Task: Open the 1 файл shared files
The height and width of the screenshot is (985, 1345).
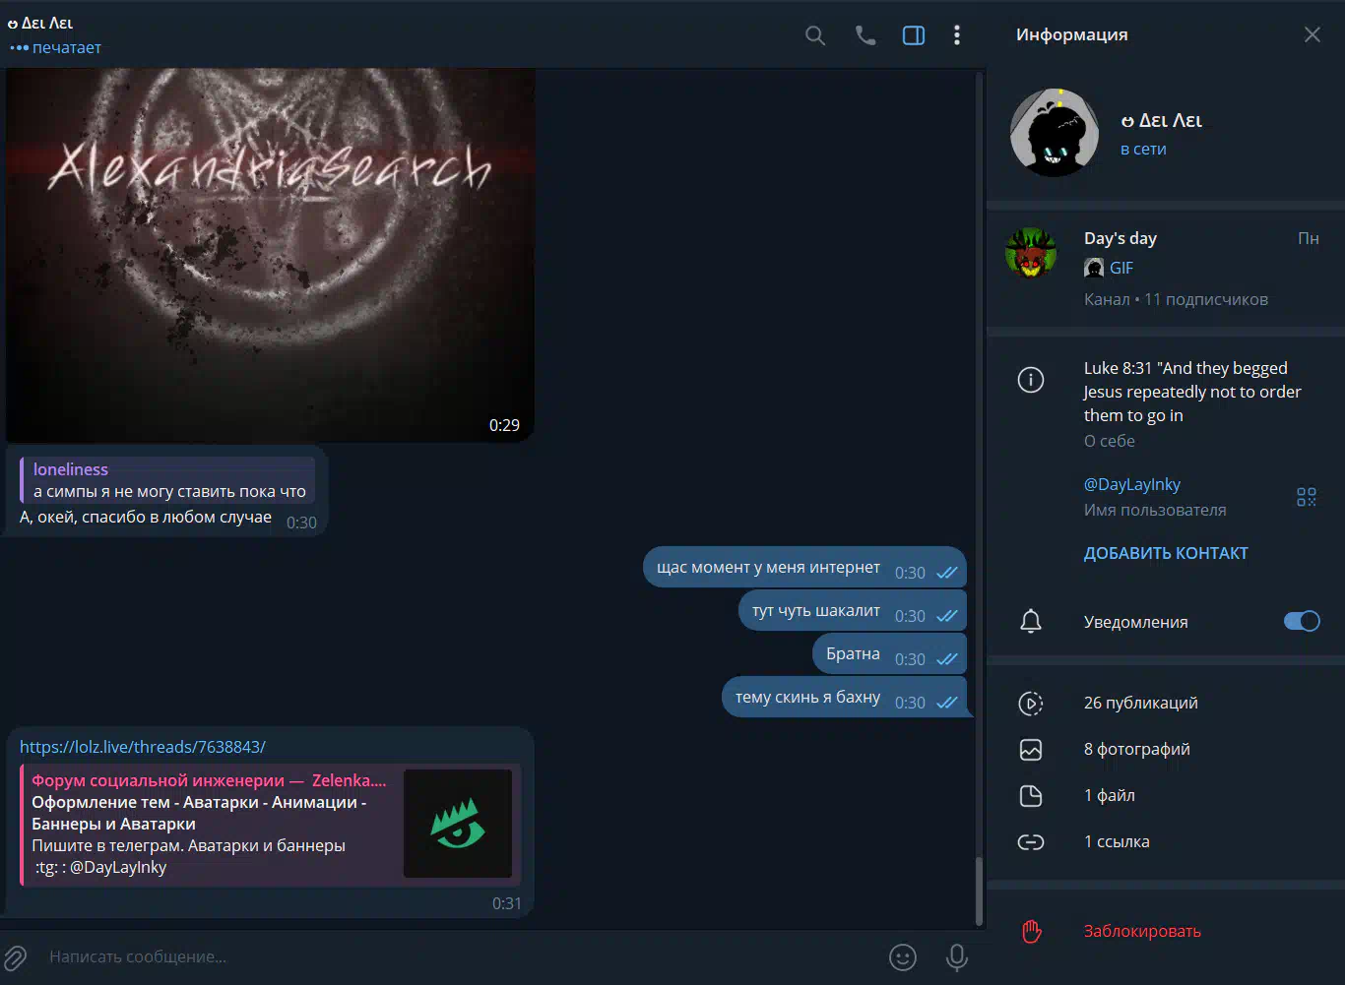Action: pos(1166,795)
